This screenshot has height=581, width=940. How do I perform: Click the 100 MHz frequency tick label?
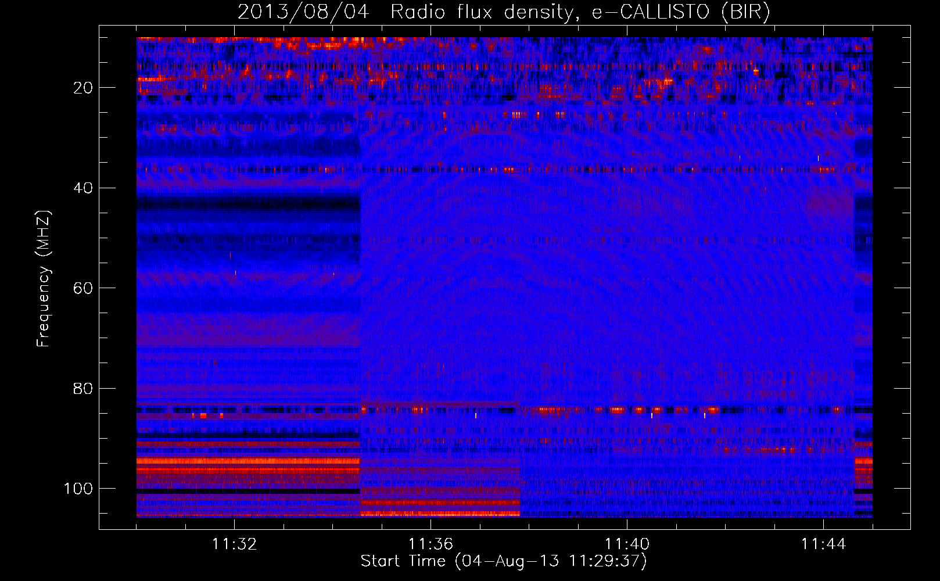point(78,489)
